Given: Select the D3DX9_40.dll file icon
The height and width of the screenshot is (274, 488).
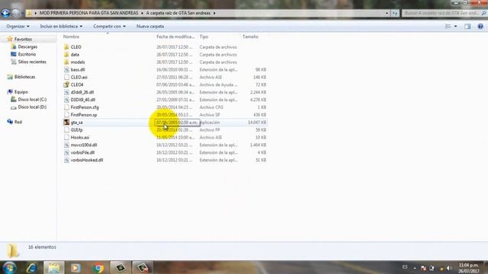Looking at the screenshot, I should (x=66, y=100).
